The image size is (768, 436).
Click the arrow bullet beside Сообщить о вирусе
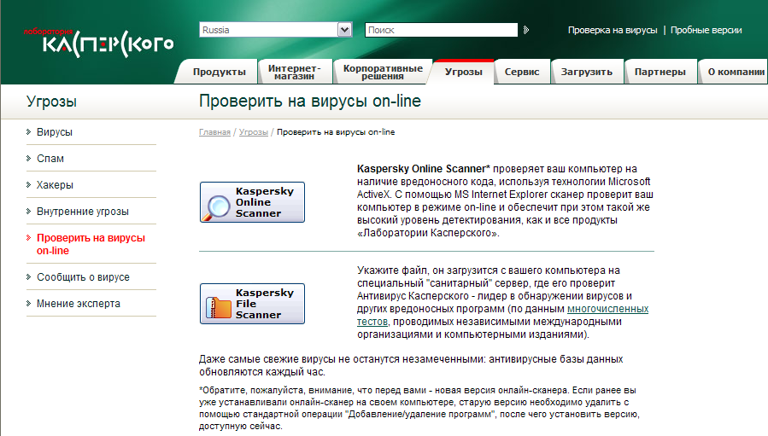[28, 276]
